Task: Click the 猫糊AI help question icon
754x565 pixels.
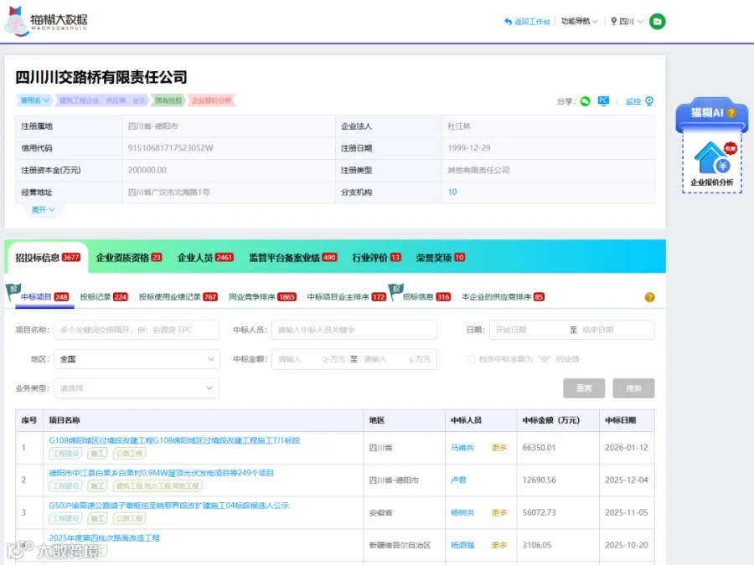Action: click(731, 112)
